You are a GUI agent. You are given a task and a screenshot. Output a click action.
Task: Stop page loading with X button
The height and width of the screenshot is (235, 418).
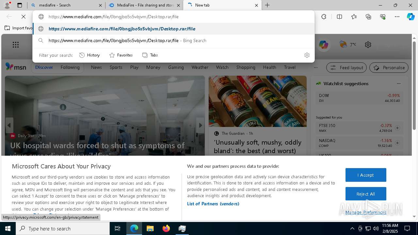(x=24, y=17)
